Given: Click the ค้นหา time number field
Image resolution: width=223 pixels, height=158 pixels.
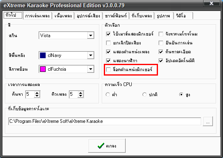Looking at the screenshot, I should click(30, 94).
